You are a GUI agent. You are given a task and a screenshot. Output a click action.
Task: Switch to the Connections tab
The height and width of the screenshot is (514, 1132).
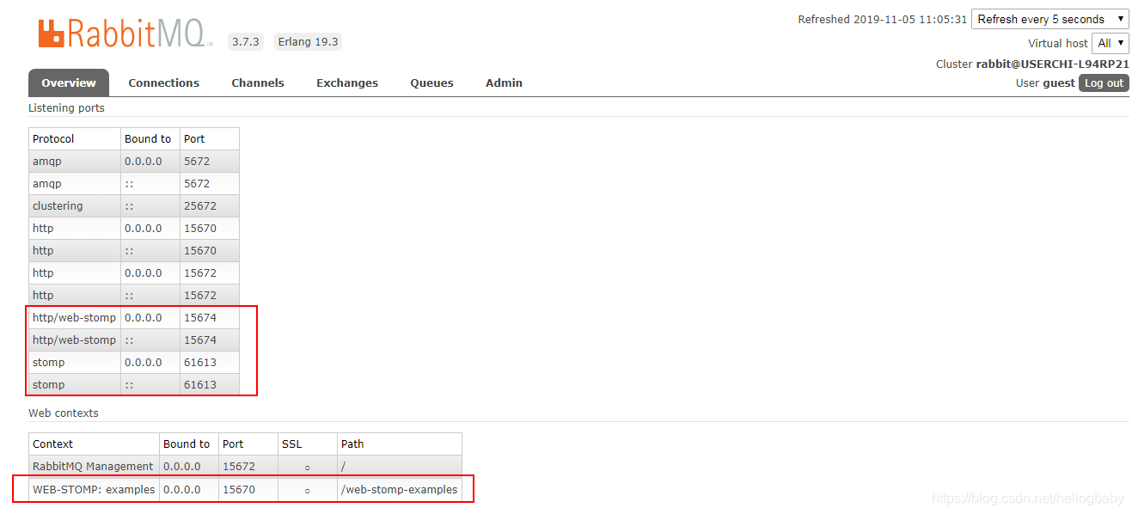pos(163,83)
